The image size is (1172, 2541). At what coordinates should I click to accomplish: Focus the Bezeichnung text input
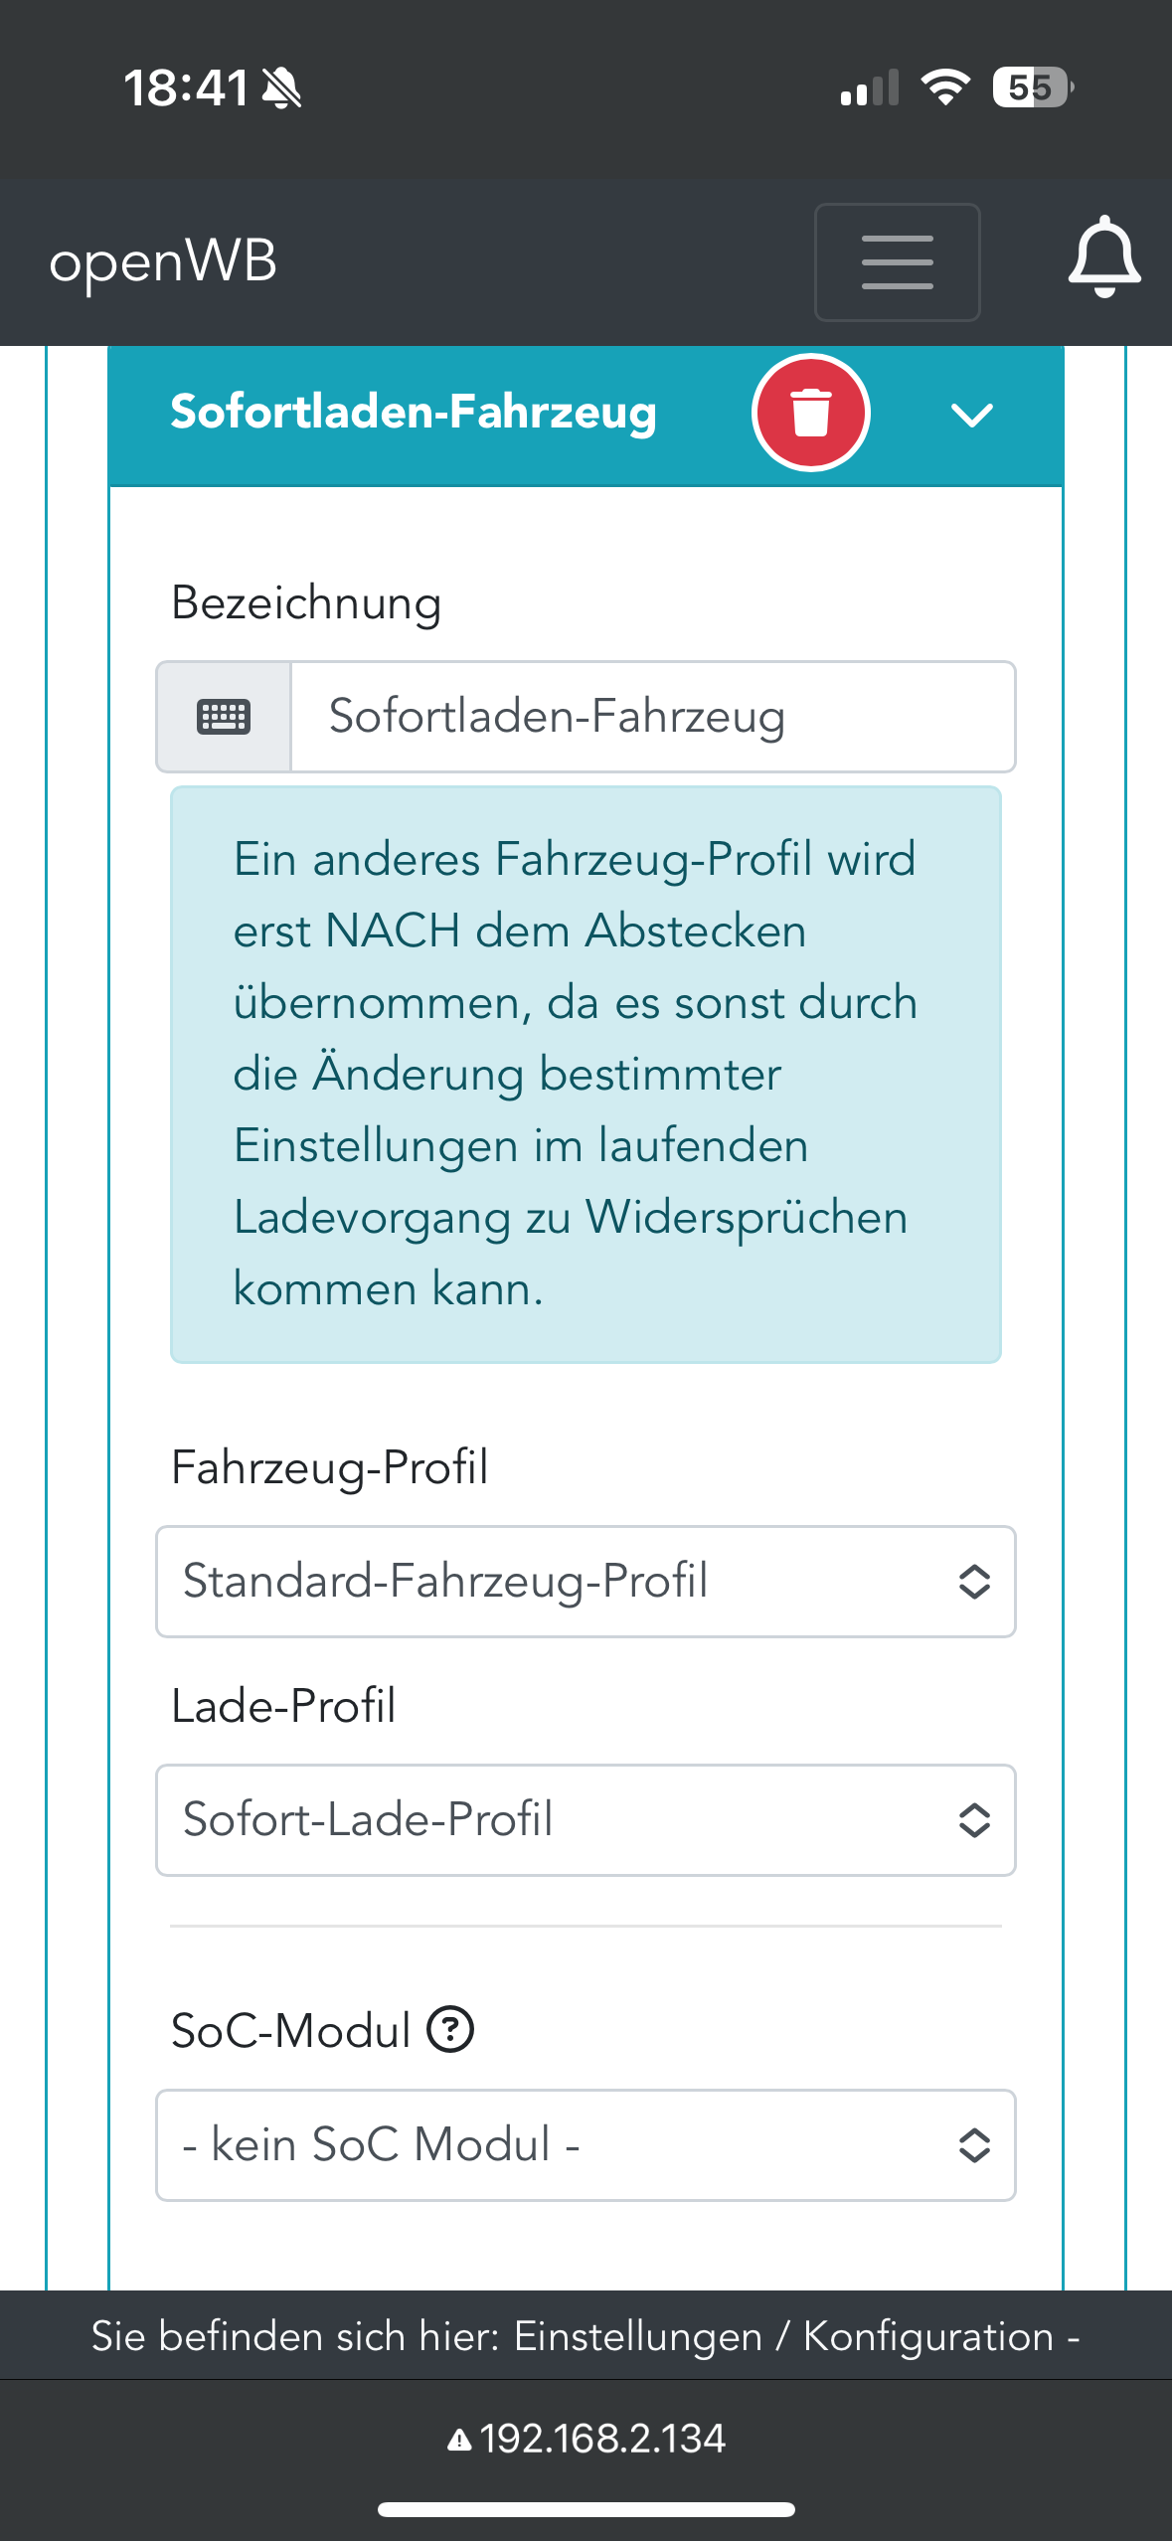click(x=652, y=717)
